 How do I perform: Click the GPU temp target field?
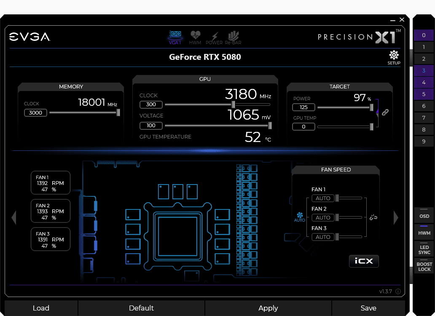point(303,127)
